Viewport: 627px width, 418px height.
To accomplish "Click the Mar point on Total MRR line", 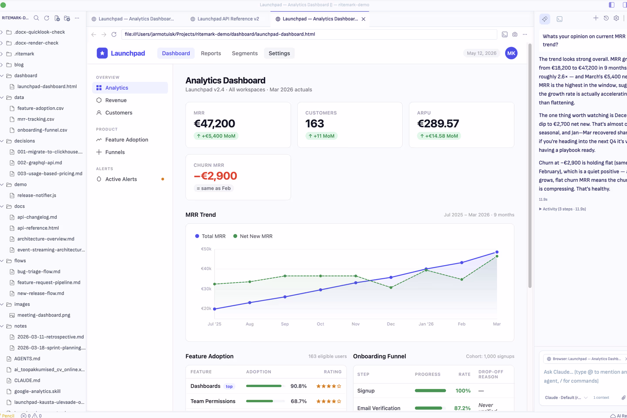I will [x=497, y=252].
